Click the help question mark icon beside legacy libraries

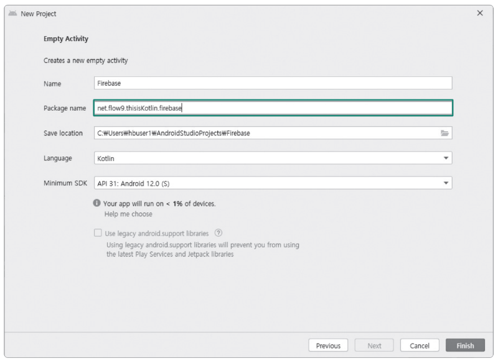(218, 233)
